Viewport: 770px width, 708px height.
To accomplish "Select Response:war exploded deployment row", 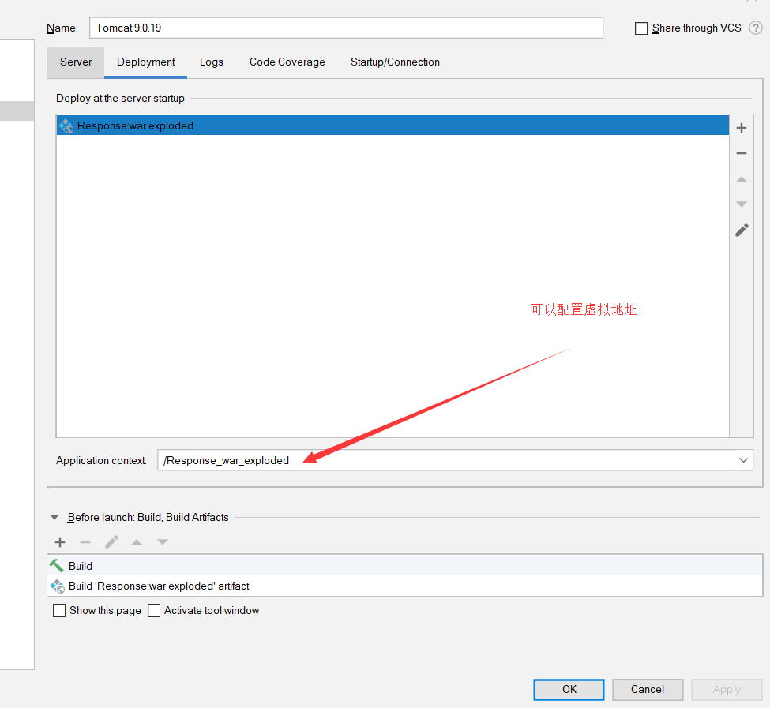I will coord(393,125).
